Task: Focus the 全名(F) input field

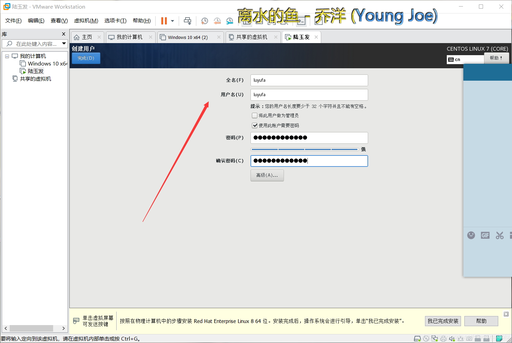Action: 309,80
